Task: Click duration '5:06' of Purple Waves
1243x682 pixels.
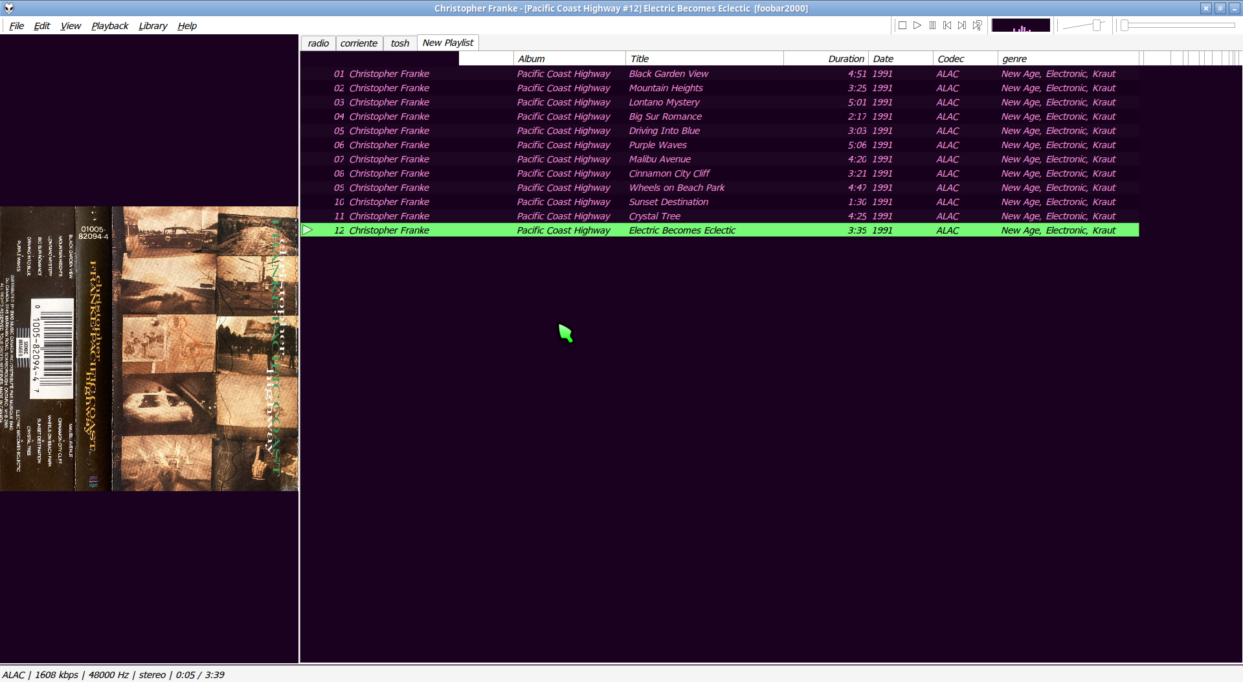Action: click(x=857, y=145)
